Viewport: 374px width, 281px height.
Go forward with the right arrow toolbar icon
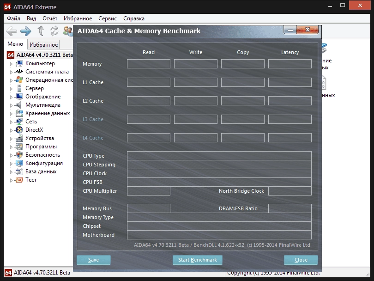(x=26, y=31)
